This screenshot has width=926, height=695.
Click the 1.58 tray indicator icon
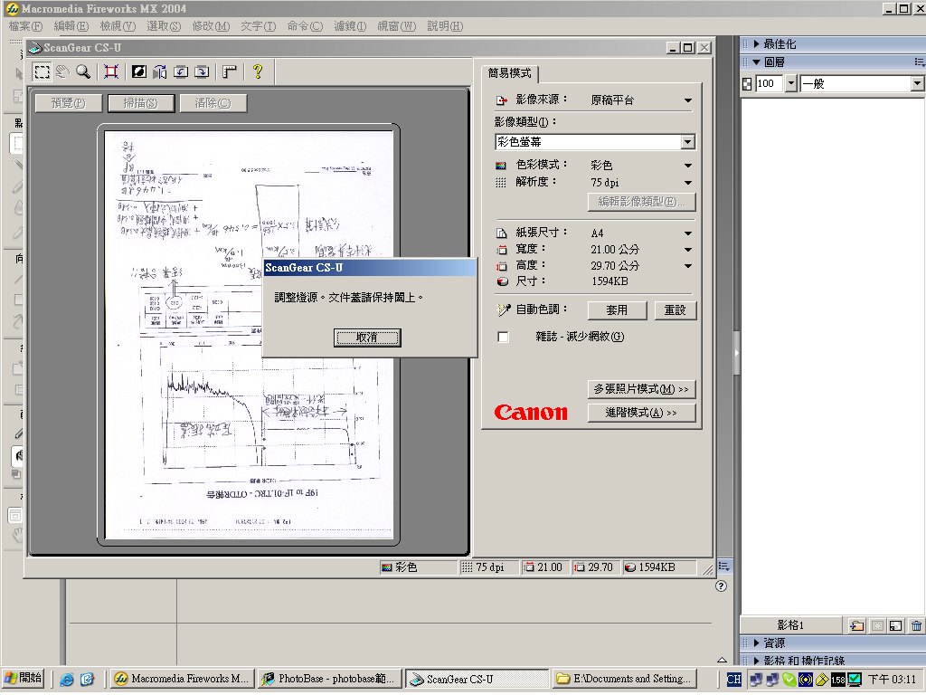(838, 680)
